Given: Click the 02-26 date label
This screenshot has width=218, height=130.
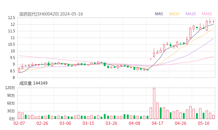Looking at the screenshot, I should pyautogui.click(x=42, y=123).
